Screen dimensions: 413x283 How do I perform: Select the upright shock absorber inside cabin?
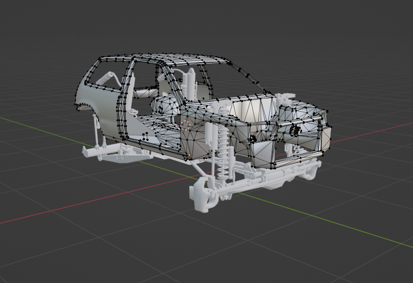(x=191, y=84)
